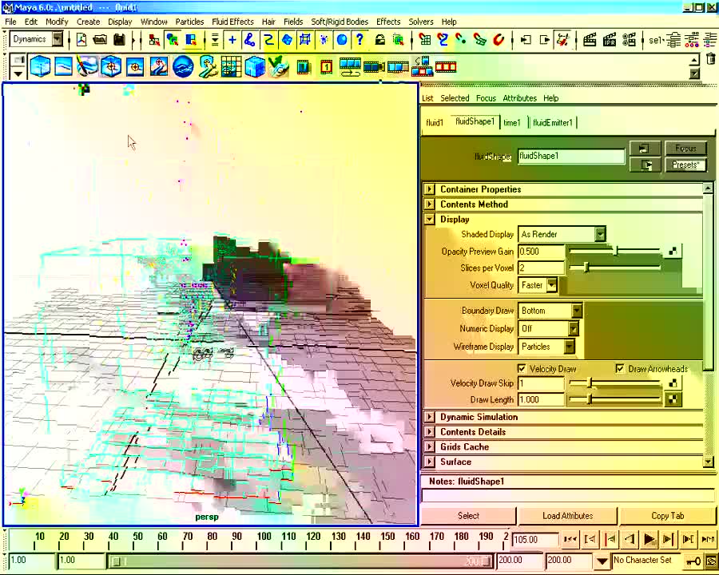The height and width of the screenshot is (575, 719).
Task: Click the New Scene toolbar icon
Action: tap(81, 39)
